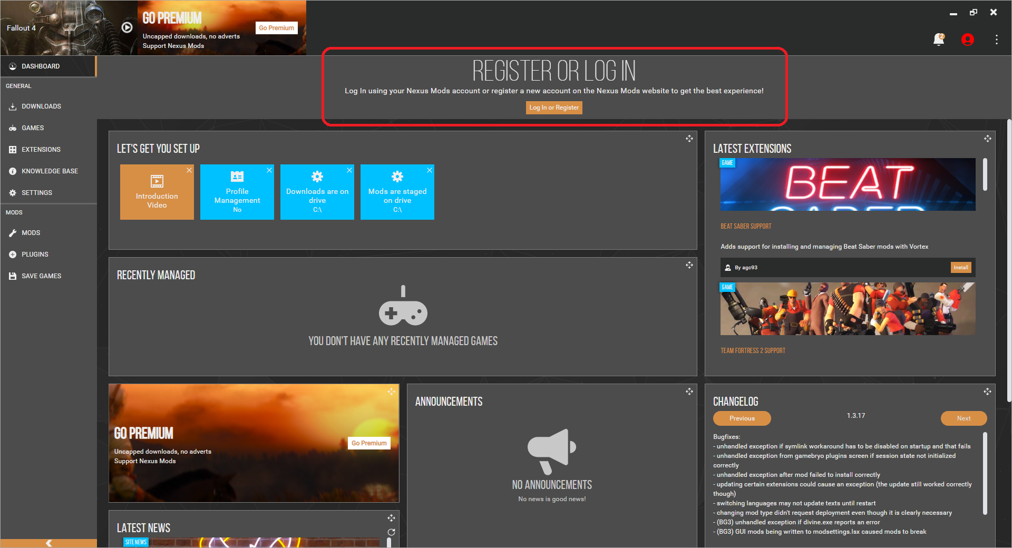Click the Plugins plus-circle icon

pyautogui.click(x=13, y=255)
